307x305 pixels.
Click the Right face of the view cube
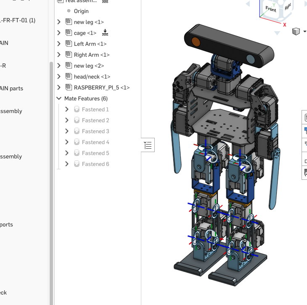pos(288,7)
